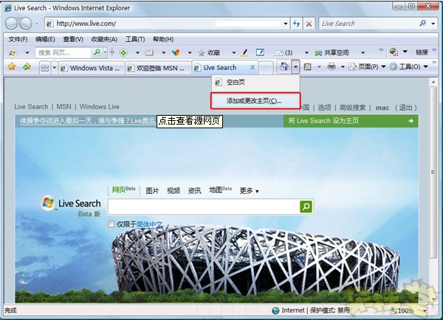This screenshot has height=320, width=443.
Task: Click the 搜索 网页 toolbar search field
Action: 63,52
